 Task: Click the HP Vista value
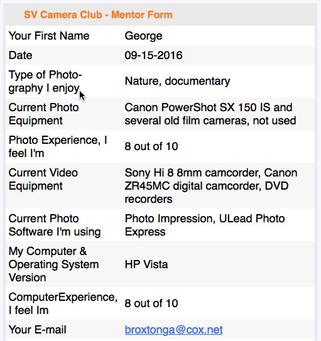pos(146,264)
